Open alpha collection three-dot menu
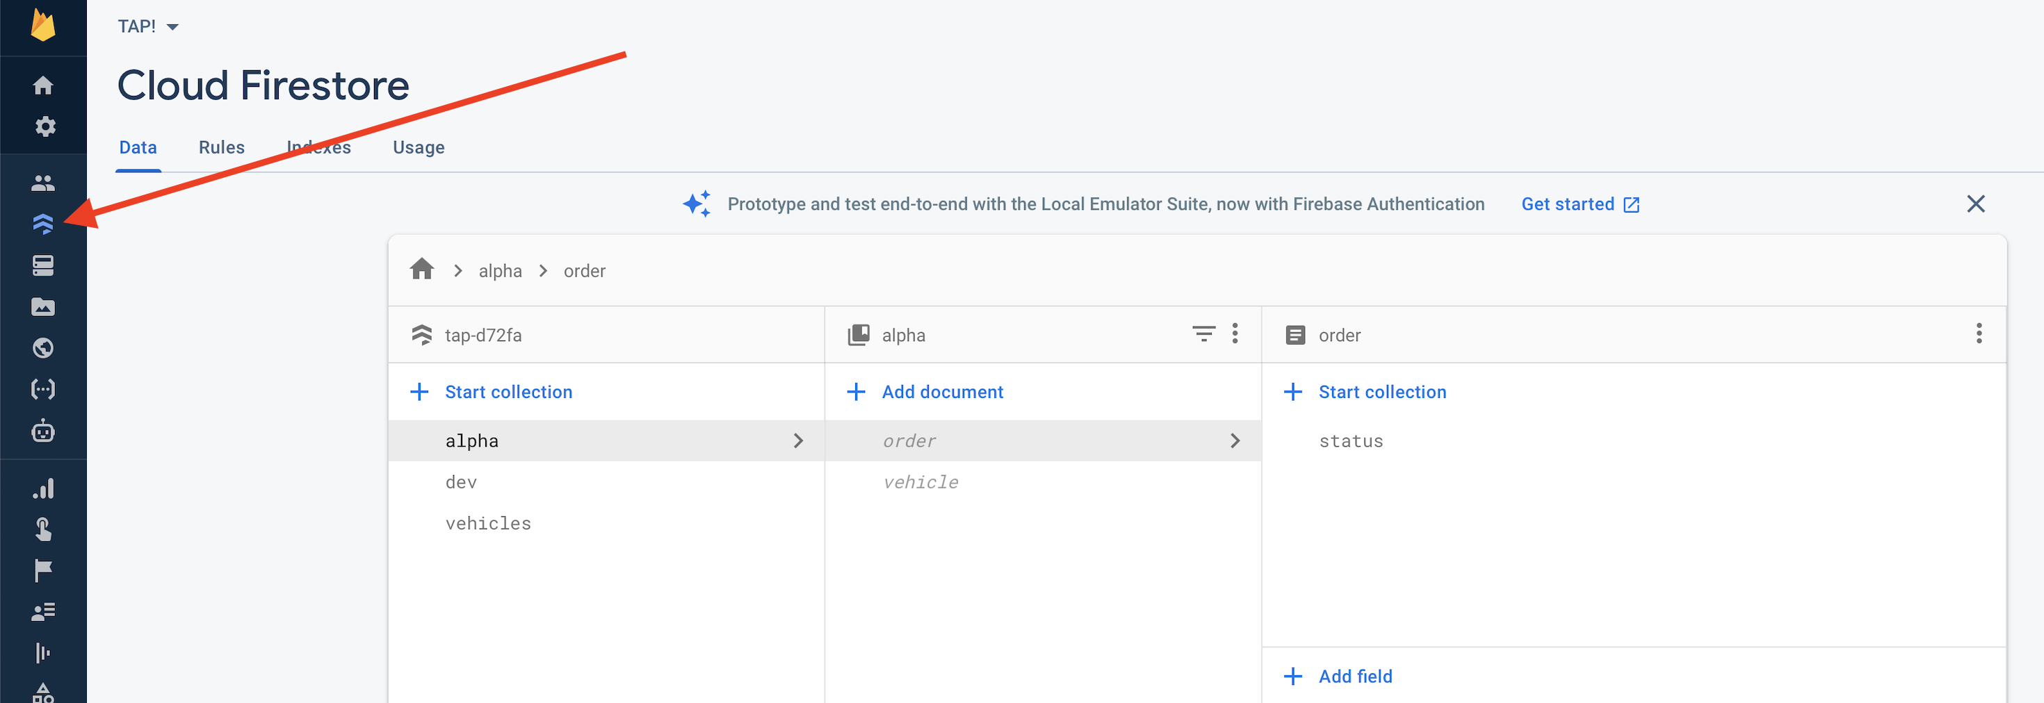Screen dimensions: 2044x703 coord(1235,333)
